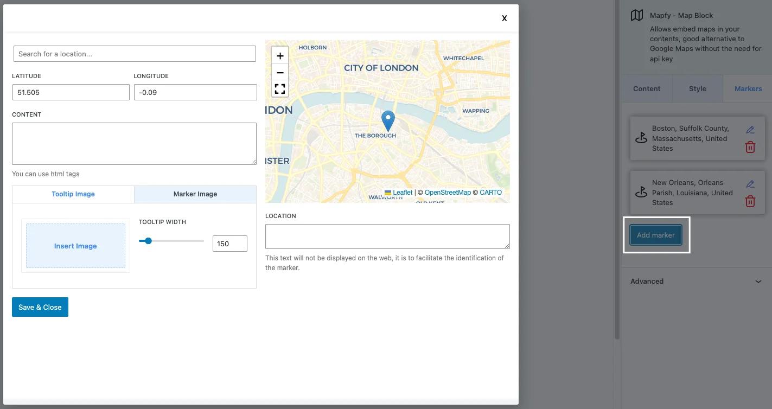Image resolution: width=772 pixels, height=409 pixels.
Task: Switch to the Marker Image tab
Action: pyautogui.click(x=195, y=194)
